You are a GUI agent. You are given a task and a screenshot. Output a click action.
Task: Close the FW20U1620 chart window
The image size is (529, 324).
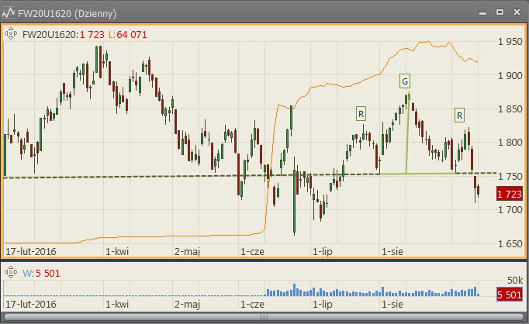pos(517,12)
